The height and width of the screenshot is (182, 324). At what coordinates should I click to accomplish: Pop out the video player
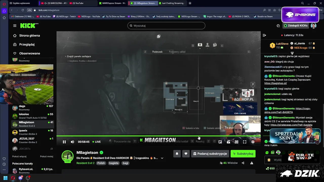point(158,36)
